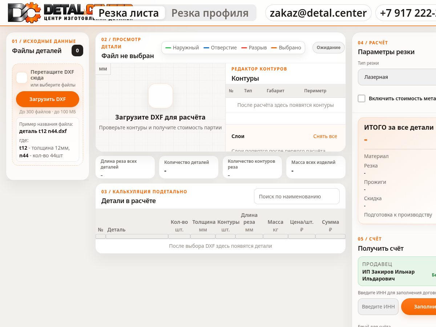Switch to the Резка листа tab
The image size is (436, 327).
click(129, 13)
